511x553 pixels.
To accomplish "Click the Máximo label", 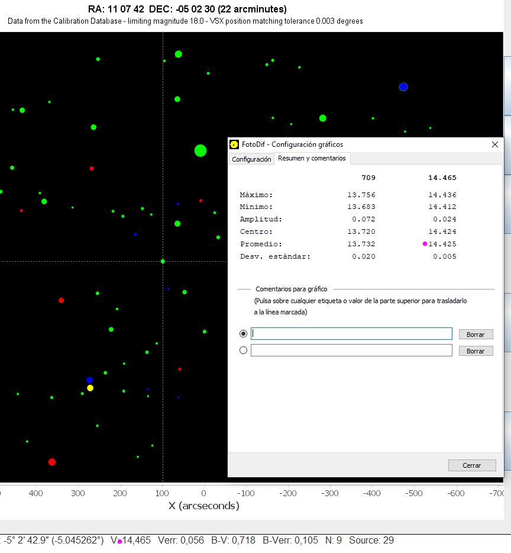I will coord(256,195).
